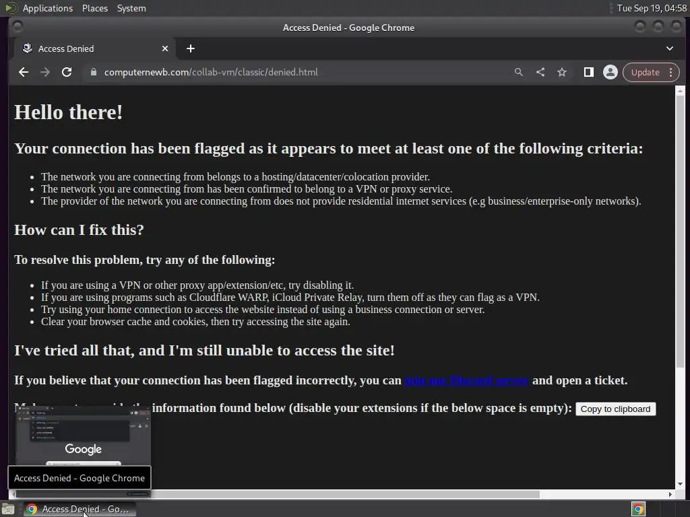Expand the tab search dropdown chevron
The image size is (690, 517).
[x=669, y=48]
